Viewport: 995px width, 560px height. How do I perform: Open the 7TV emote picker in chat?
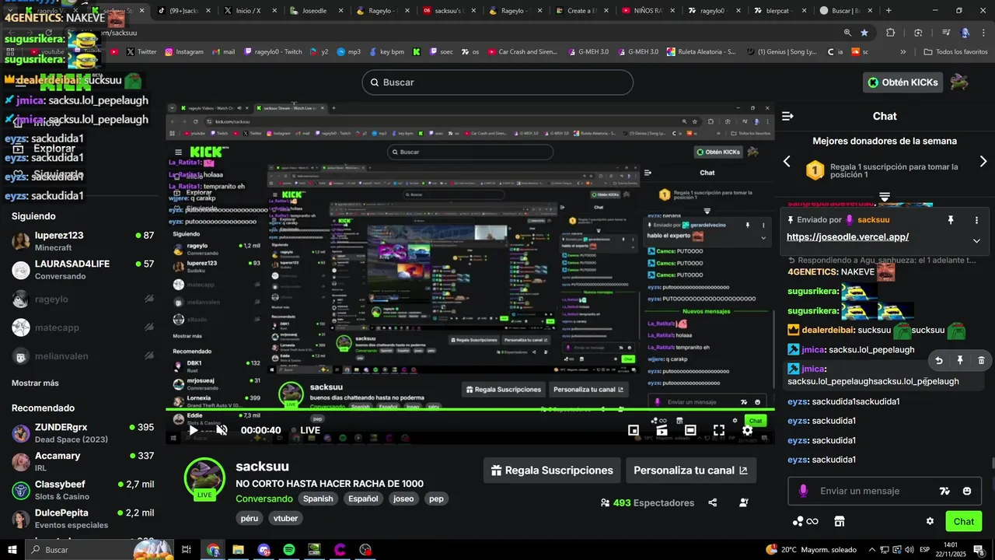click(944, 491)
